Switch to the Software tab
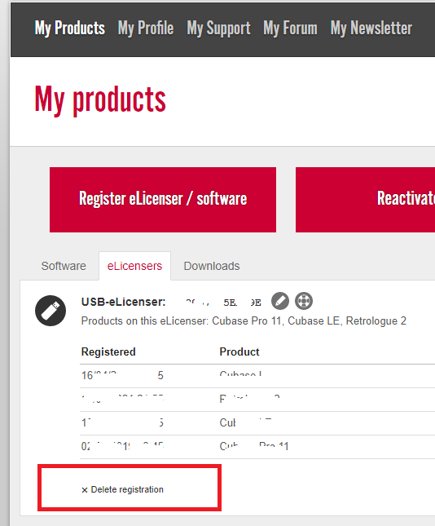Screen dimensions: 435x526 [64, 266]
